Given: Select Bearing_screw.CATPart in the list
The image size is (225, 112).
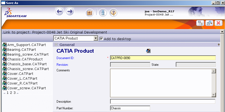Looking at the screenshot, I should [28, 54].
